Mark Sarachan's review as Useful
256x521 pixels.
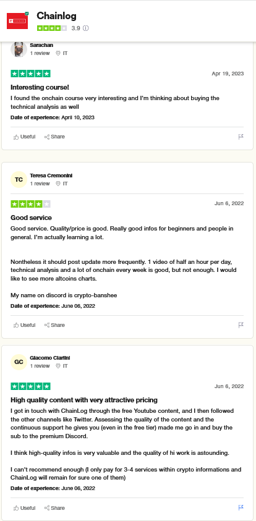click(x=24, y=137)
